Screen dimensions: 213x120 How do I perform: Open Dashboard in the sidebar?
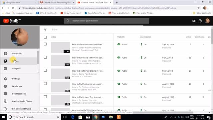19,53
